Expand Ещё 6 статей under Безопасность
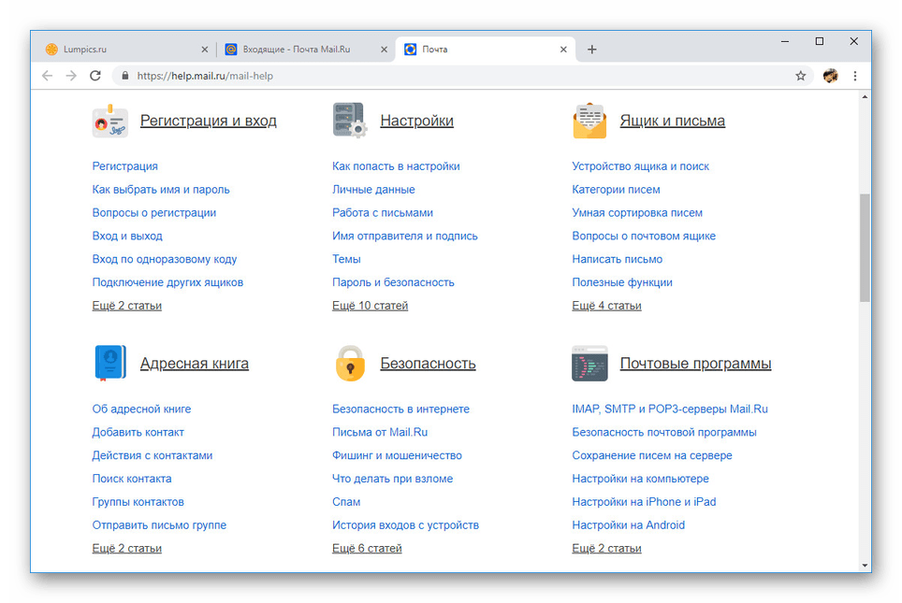 (x=367, y=549)
